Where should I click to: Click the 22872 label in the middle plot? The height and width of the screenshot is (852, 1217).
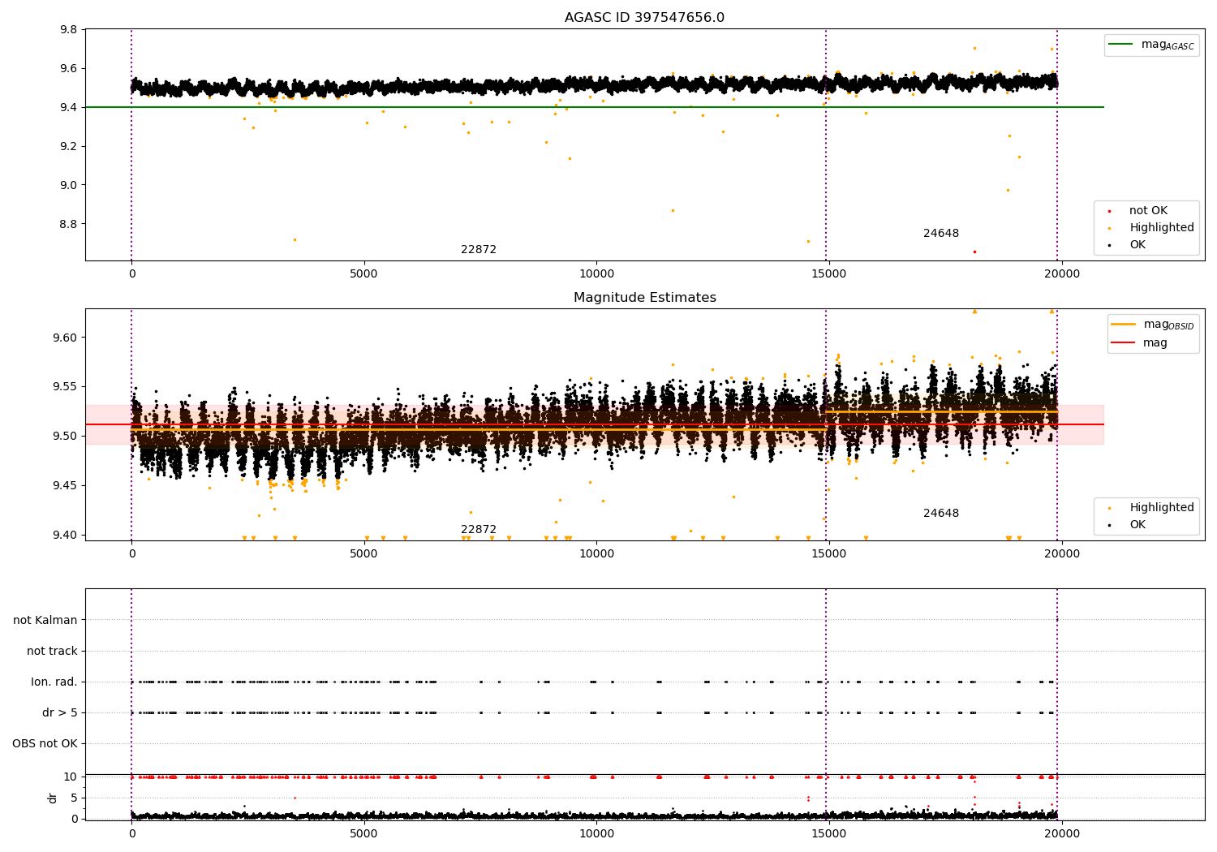479,530
